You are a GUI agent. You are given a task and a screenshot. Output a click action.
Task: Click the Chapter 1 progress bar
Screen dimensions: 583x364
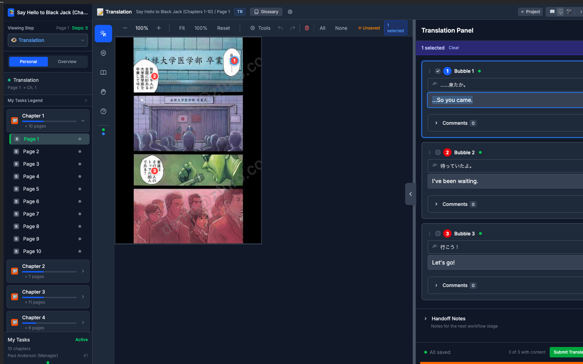click(x=49, y=121)
